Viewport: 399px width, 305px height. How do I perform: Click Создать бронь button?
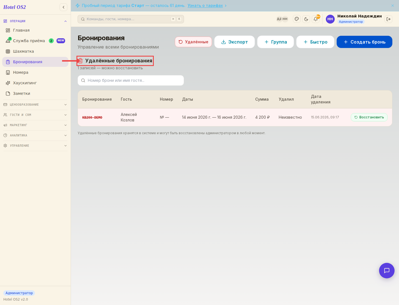click(x=364, y=42)
